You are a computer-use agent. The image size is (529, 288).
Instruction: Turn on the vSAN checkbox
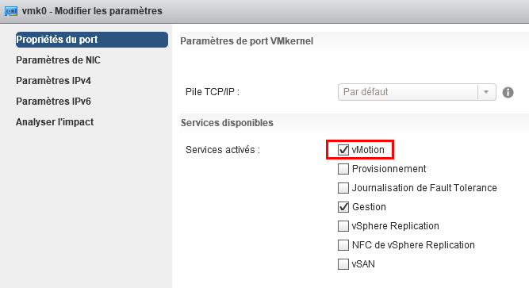[x=343, y=264]
